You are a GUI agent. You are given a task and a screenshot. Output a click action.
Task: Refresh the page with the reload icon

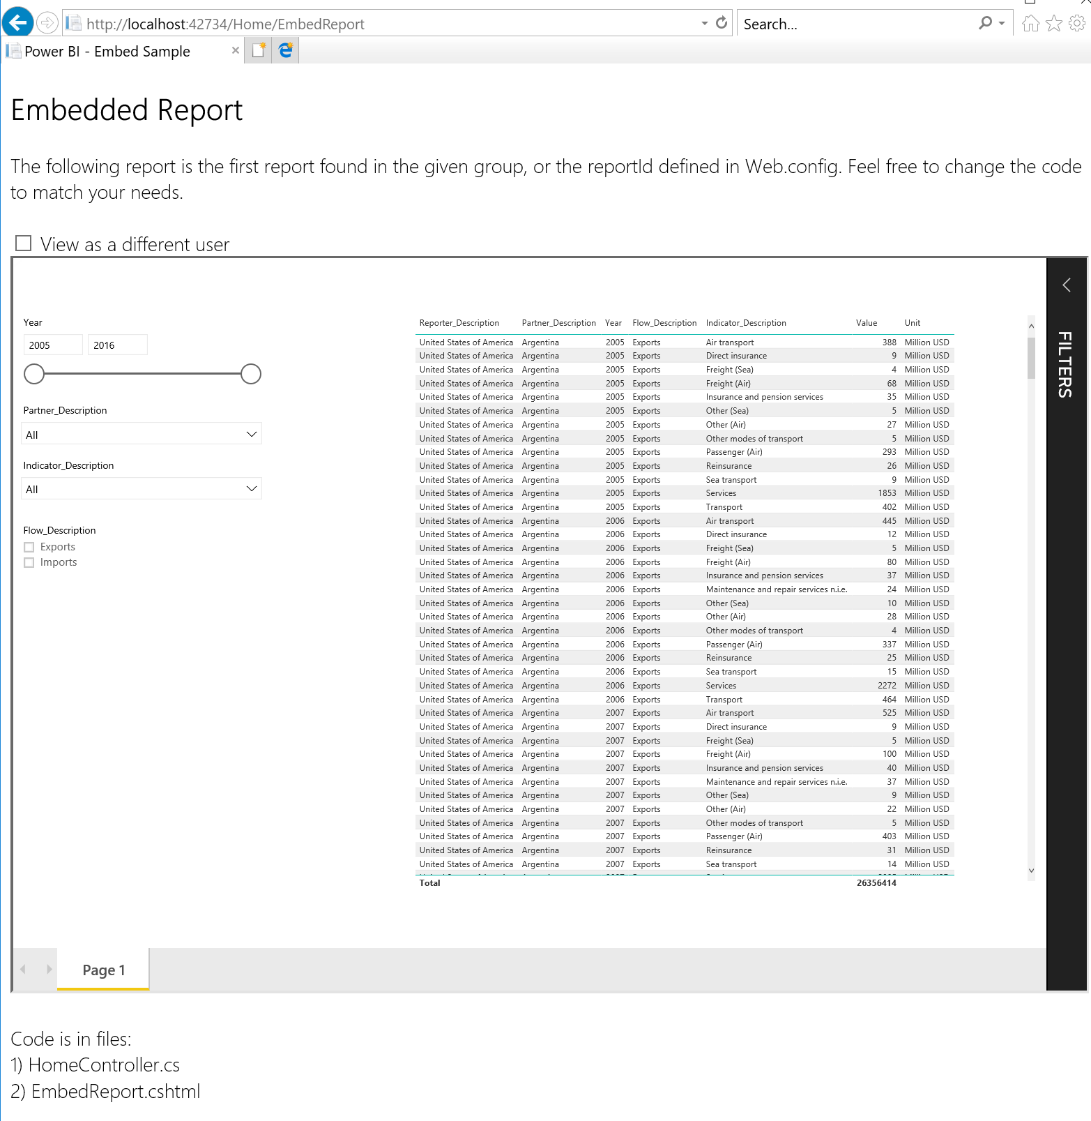click(x=722, y=23)
